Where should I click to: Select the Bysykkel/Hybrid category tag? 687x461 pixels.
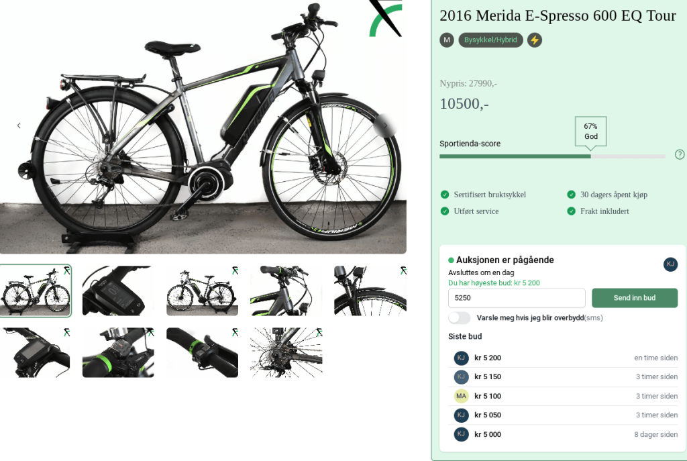[x=490, y=40]
